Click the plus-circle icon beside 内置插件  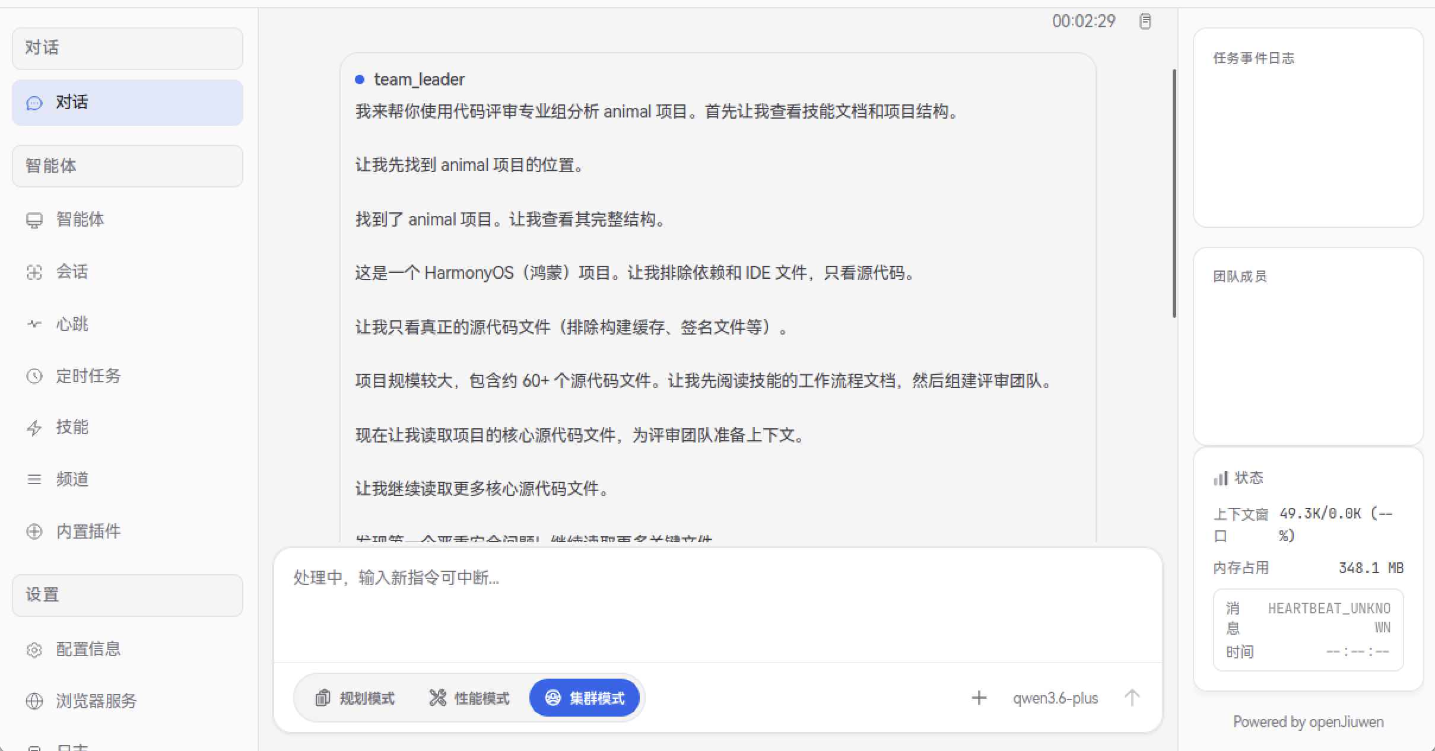pos(34,532)
